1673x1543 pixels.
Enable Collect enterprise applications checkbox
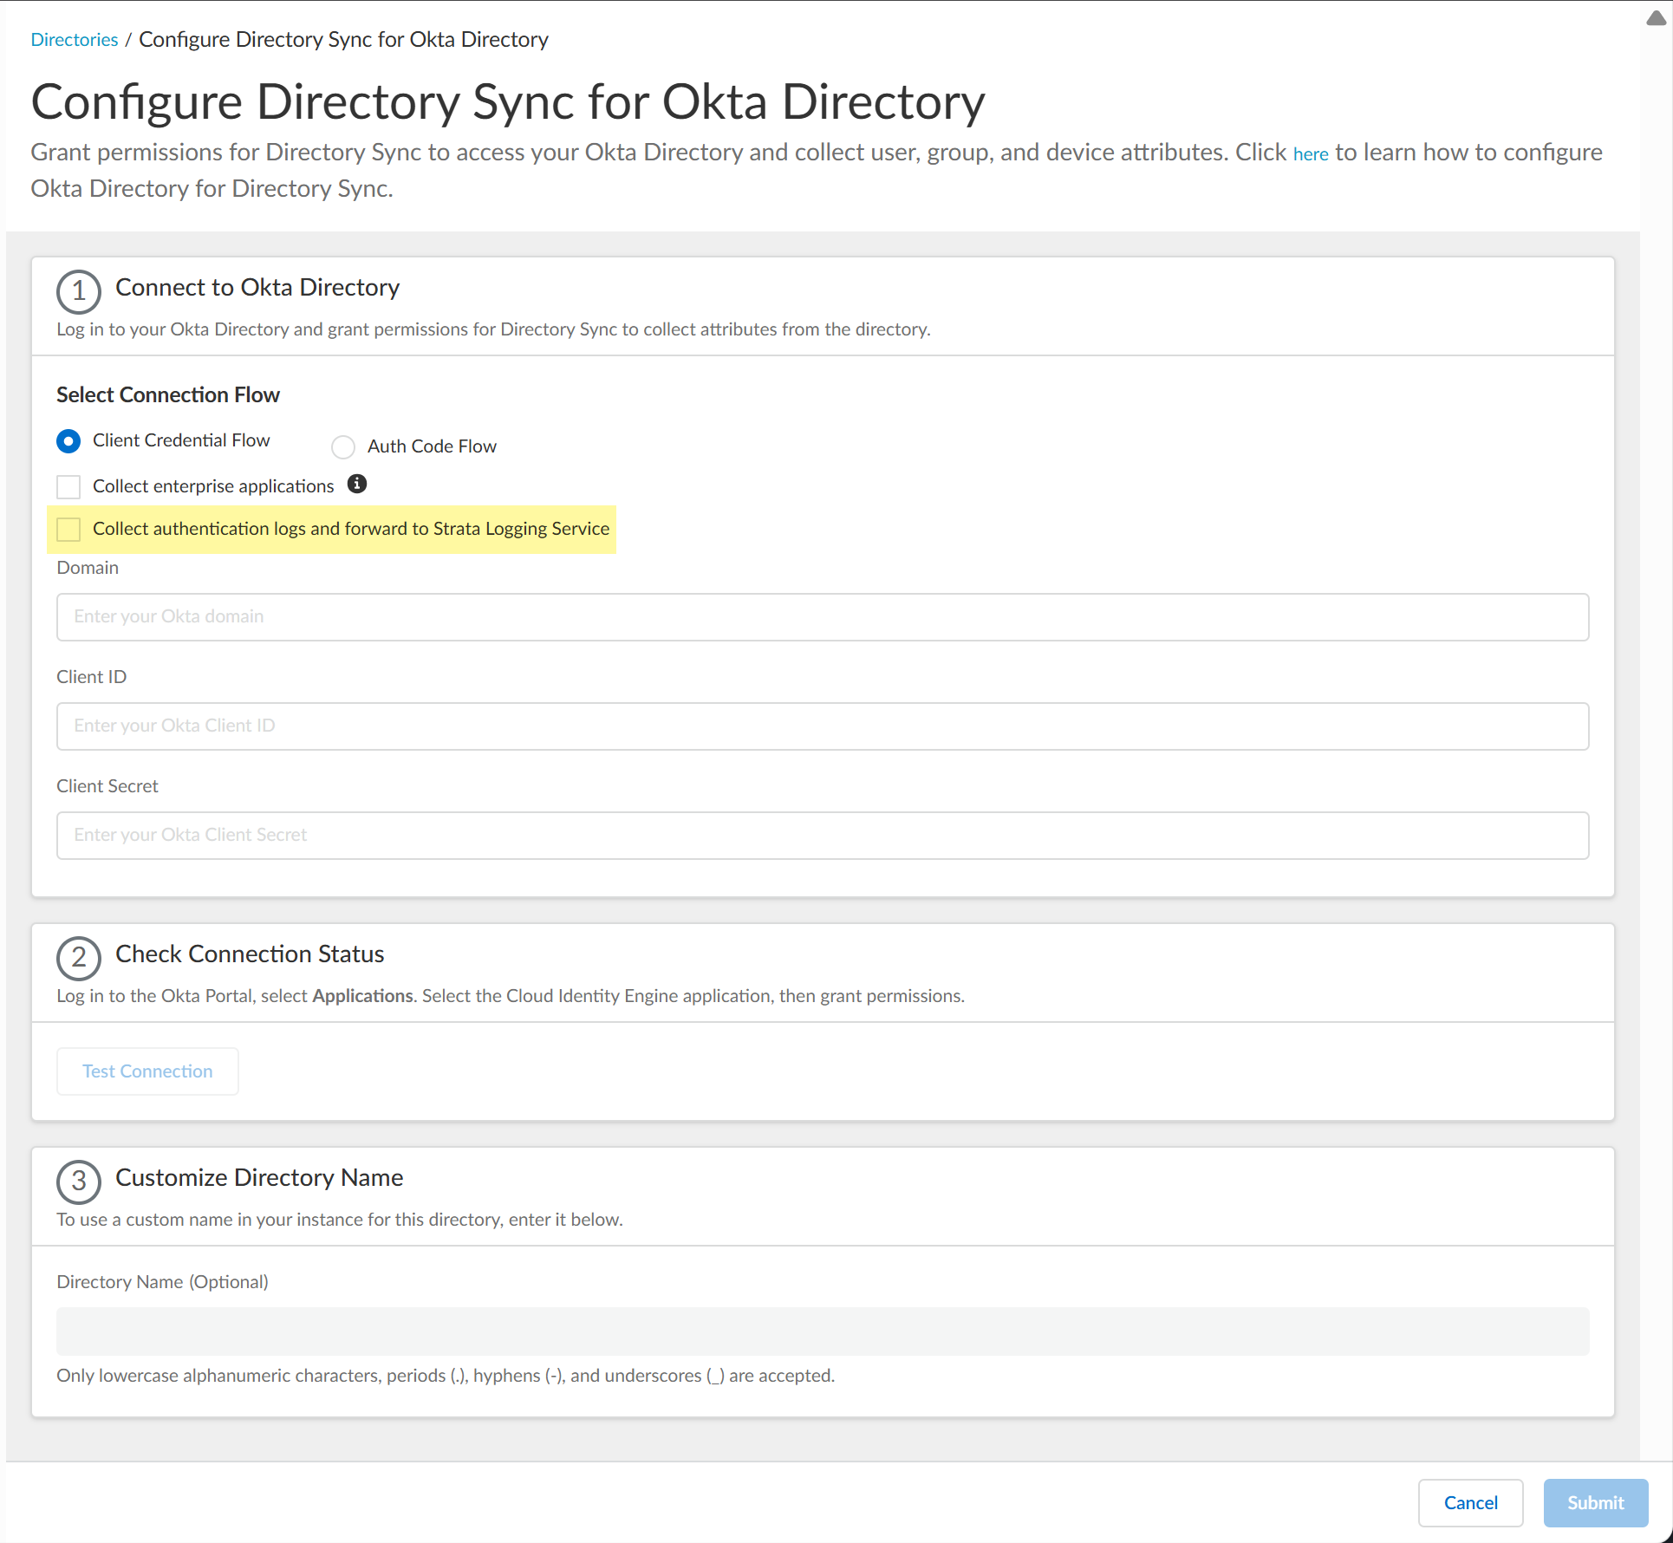[68, 486]
